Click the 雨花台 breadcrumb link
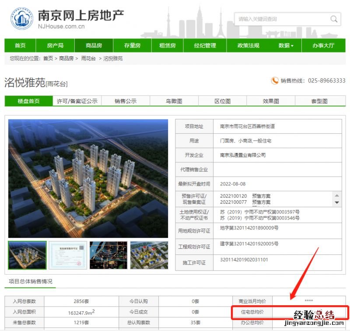Screen dimensions: 350x331 coord(88,58)
